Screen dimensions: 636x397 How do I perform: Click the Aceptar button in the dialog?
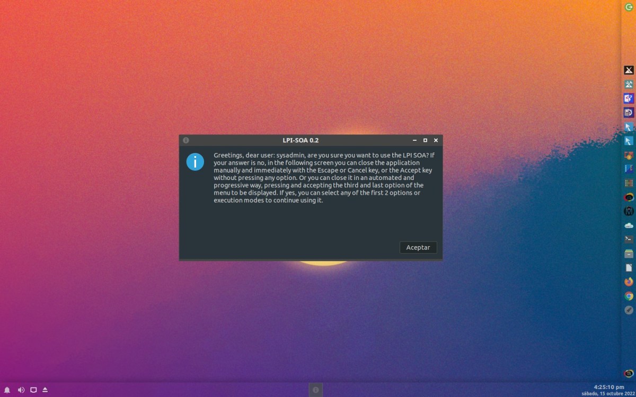[418, 247]
